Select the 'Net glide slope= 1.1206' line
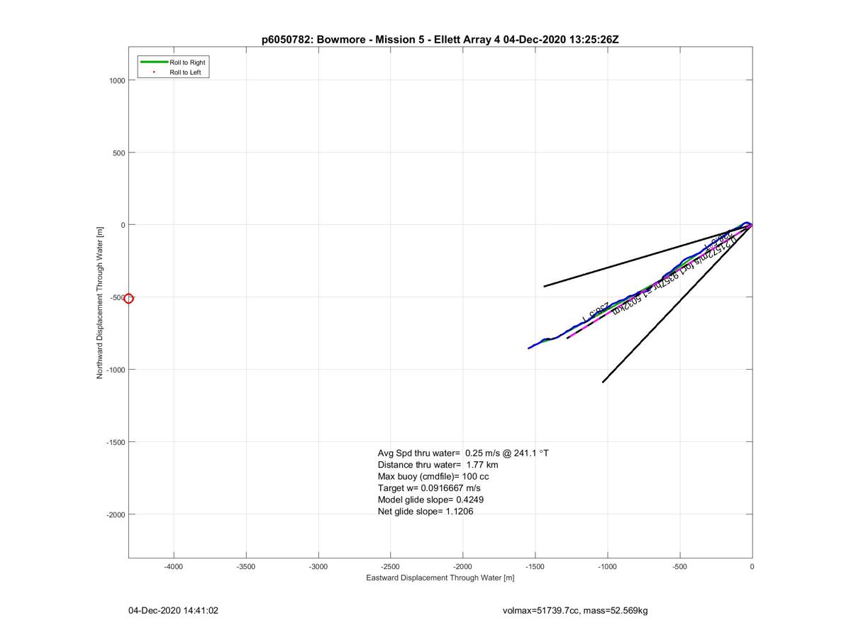Viewport: 851px width, 628px height. [x=425, y=511]
